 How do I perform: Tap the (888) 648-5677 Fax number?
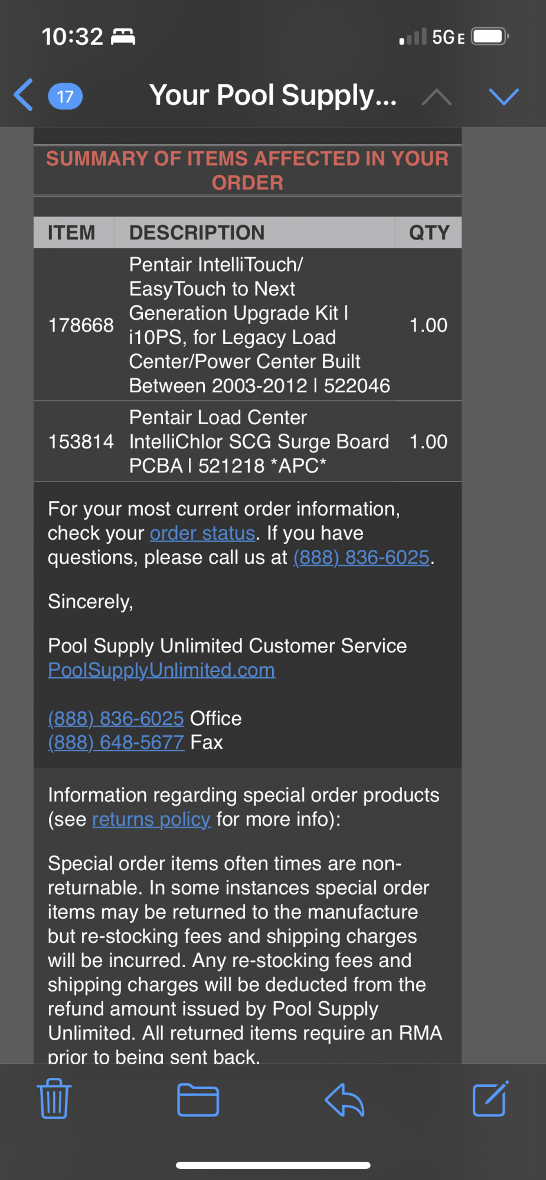[x=116, y=742]
